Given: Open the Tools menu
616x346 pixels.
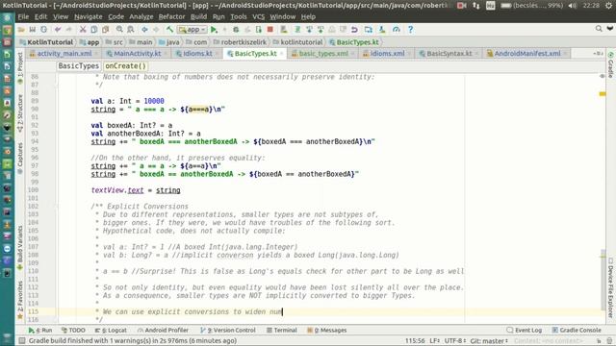Looking at the screenshot, I should click(x=239, y=17).
